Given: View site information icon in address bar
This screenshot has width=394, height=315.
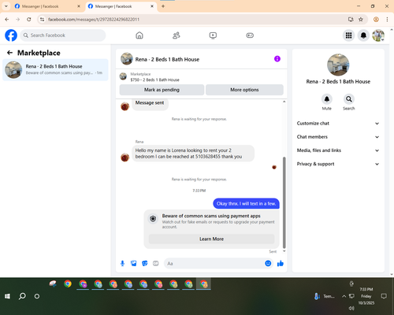Looking at the screenshot, I should pos(42,20).
